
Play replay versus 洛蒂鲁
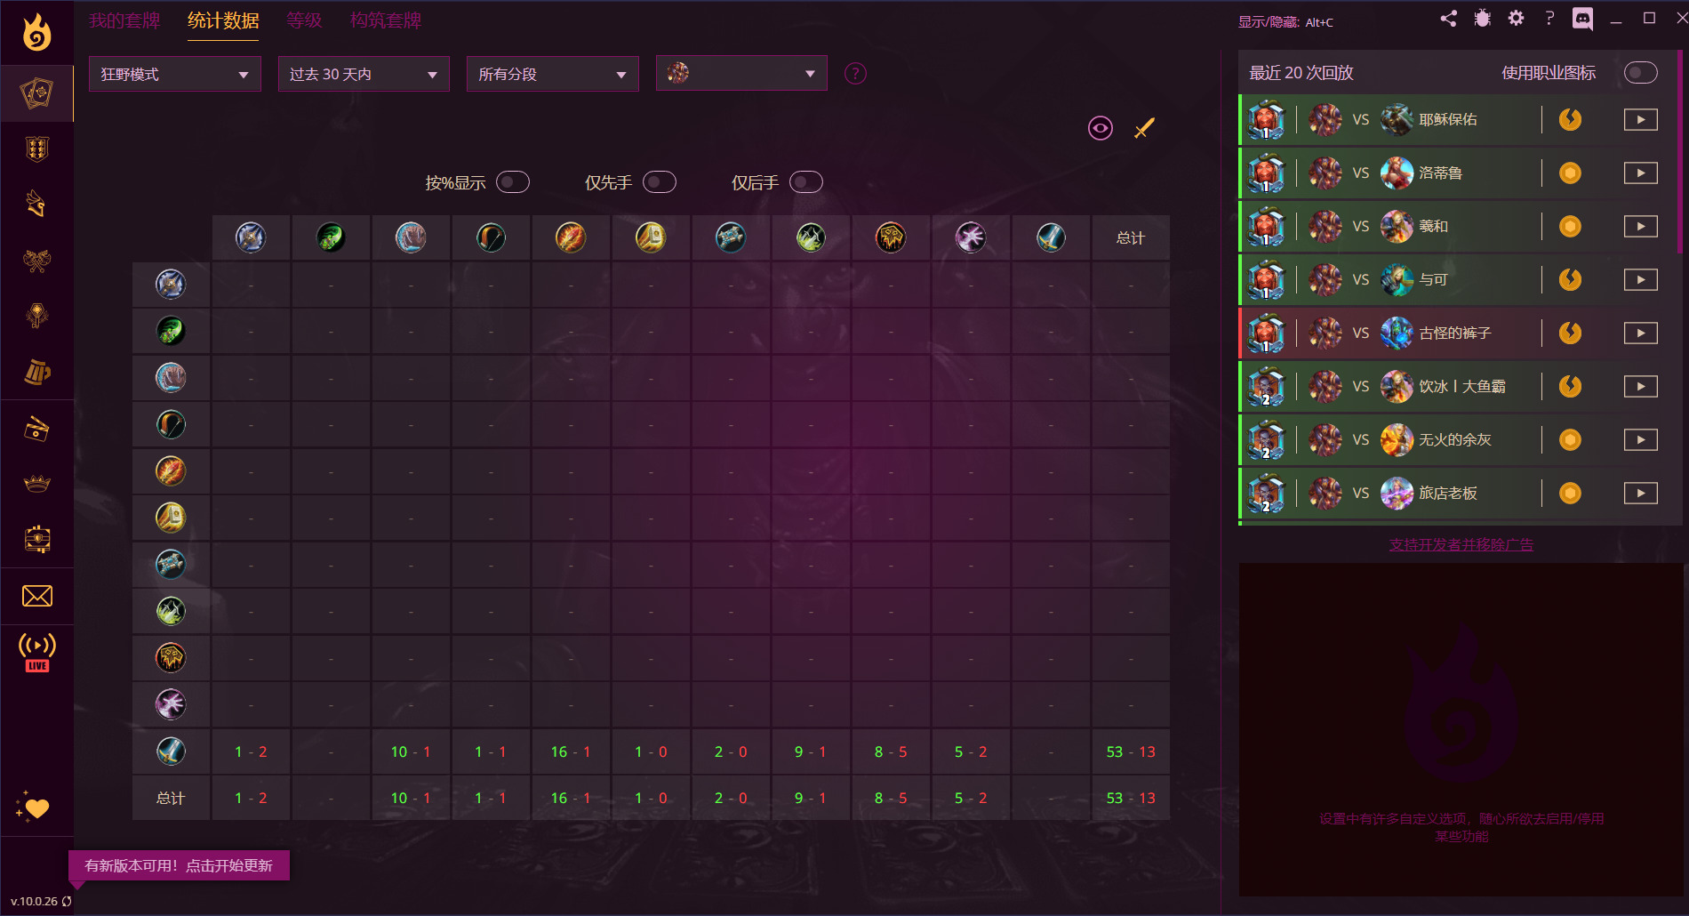[x=1641, y=173]
